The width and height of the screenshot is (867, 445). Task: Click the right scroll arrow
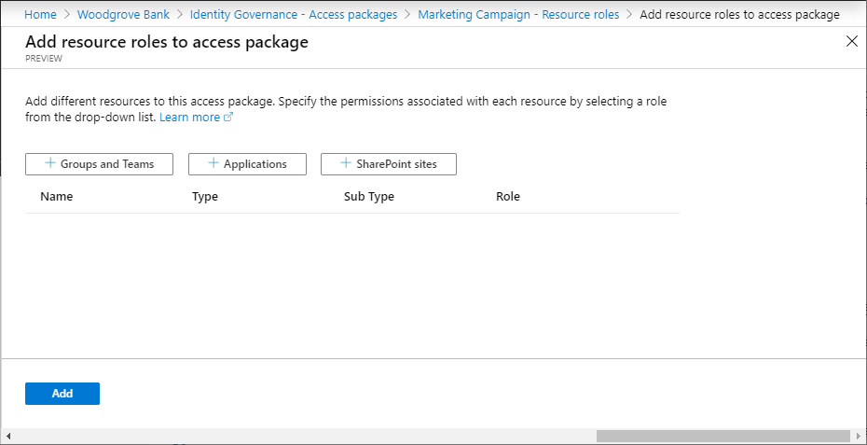tap(860, 436)
